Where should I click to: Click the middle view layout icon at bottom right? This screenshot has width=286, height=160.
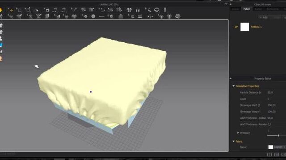click(x=277, y=155)
